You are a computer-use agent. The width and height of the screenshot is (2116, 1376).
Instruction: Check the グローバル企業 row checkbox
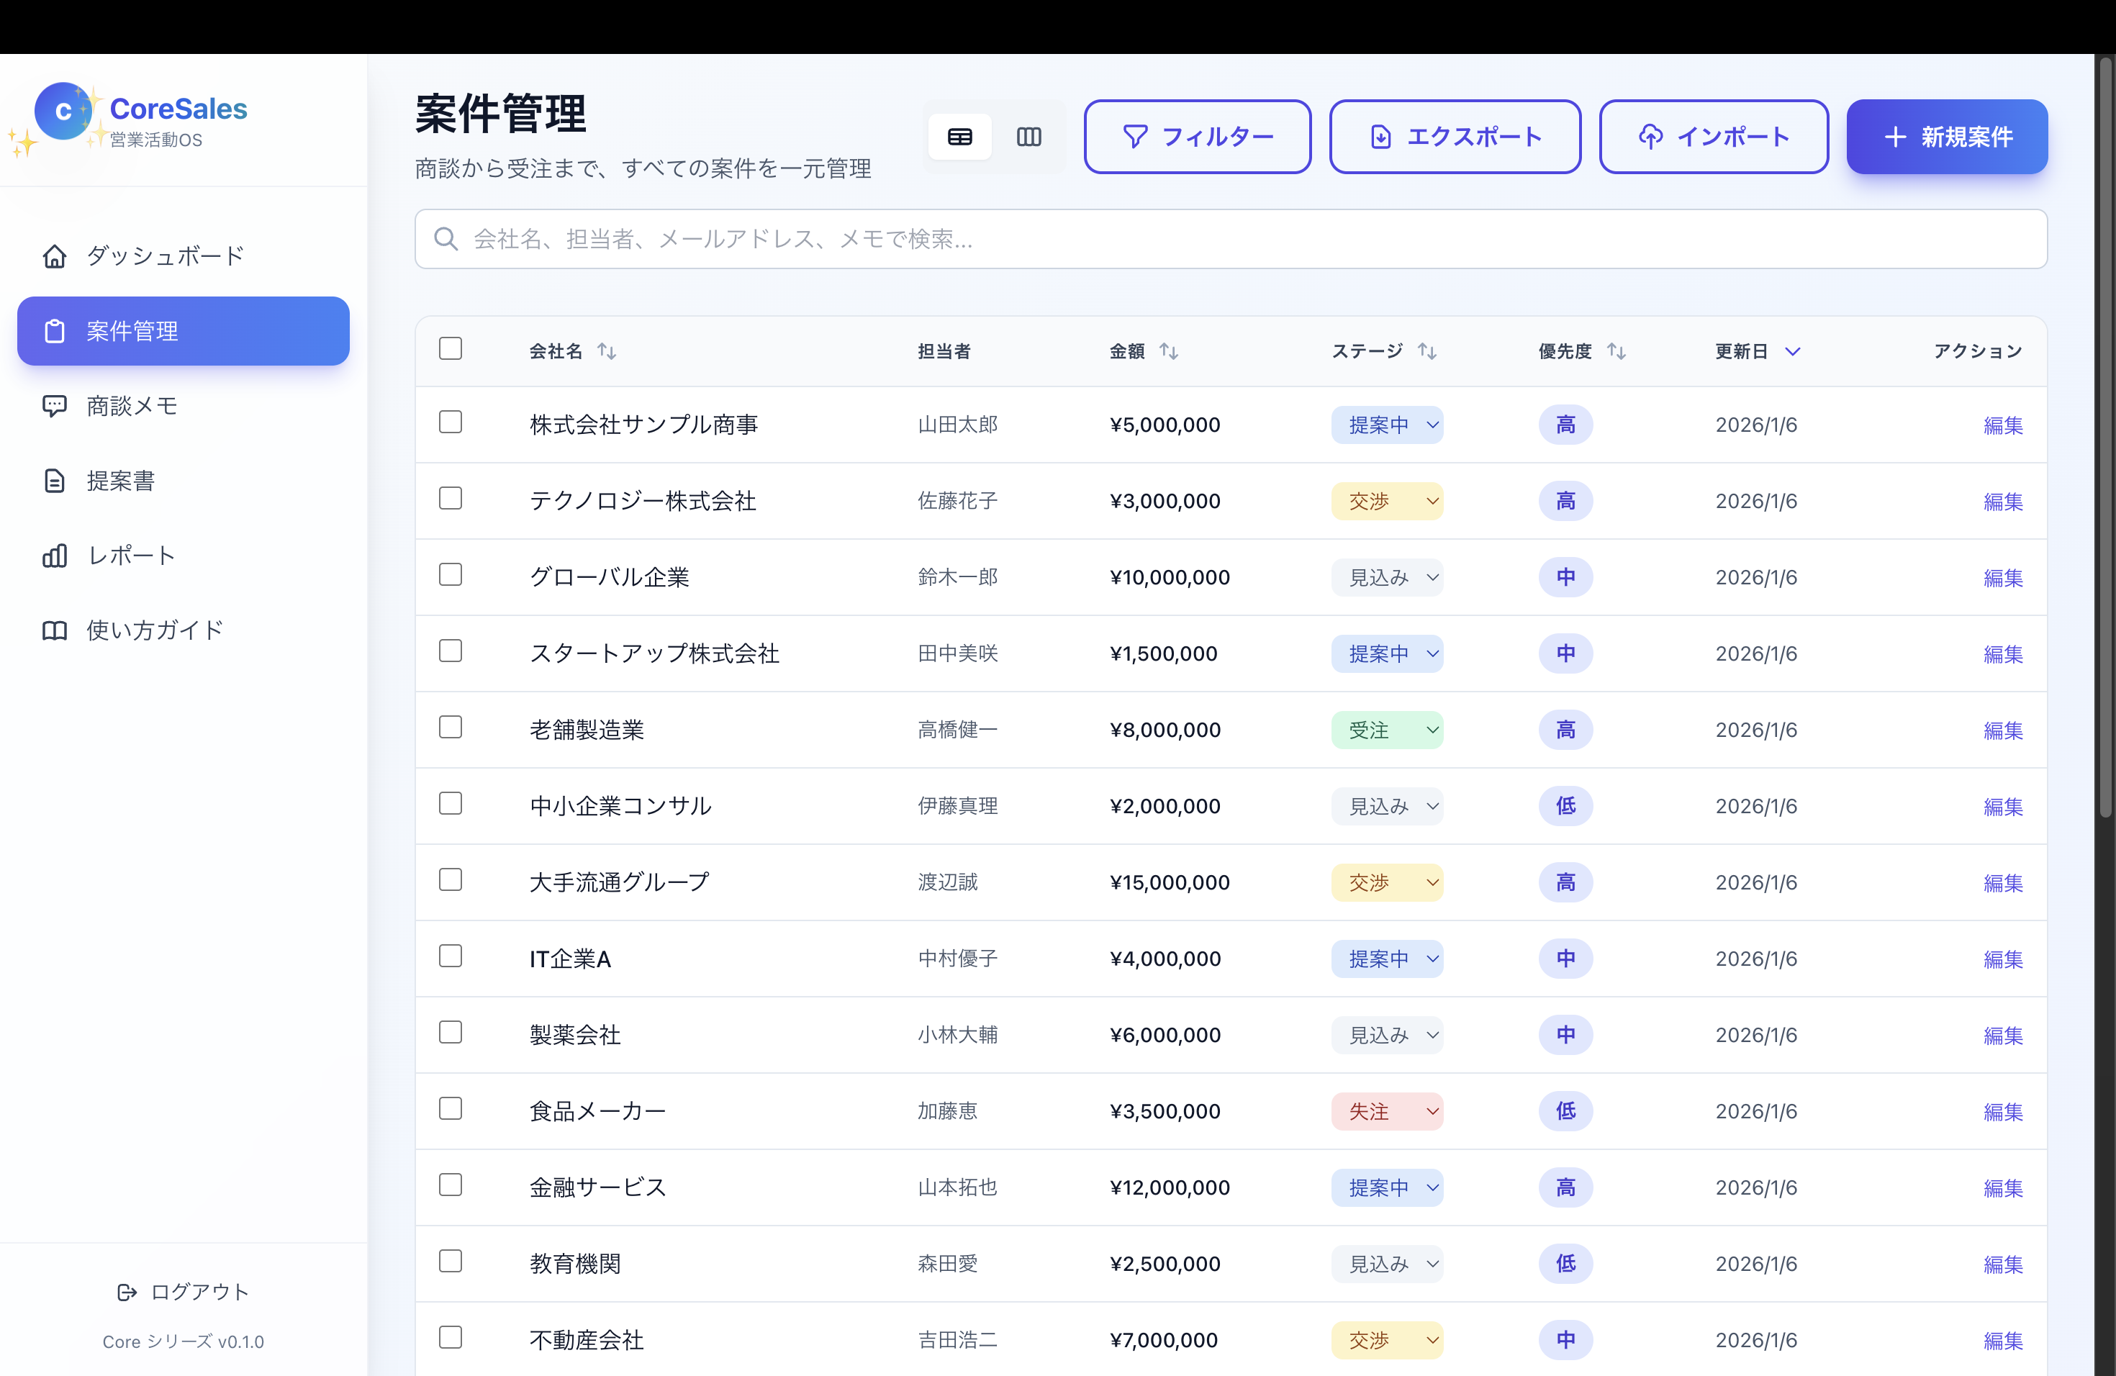[451, 575]
